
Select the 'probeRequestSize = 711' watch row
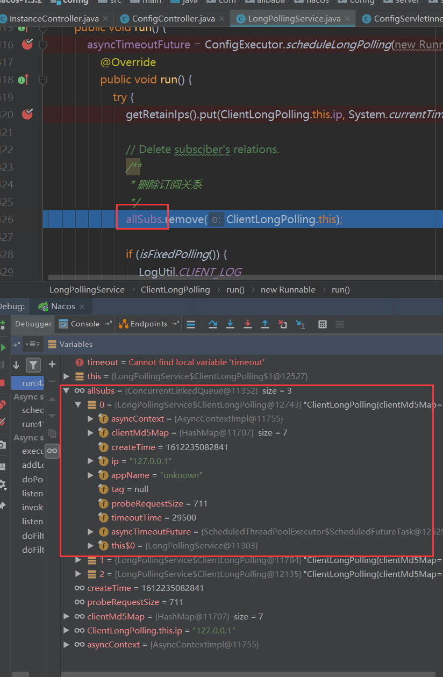click(x=252, y=602)
